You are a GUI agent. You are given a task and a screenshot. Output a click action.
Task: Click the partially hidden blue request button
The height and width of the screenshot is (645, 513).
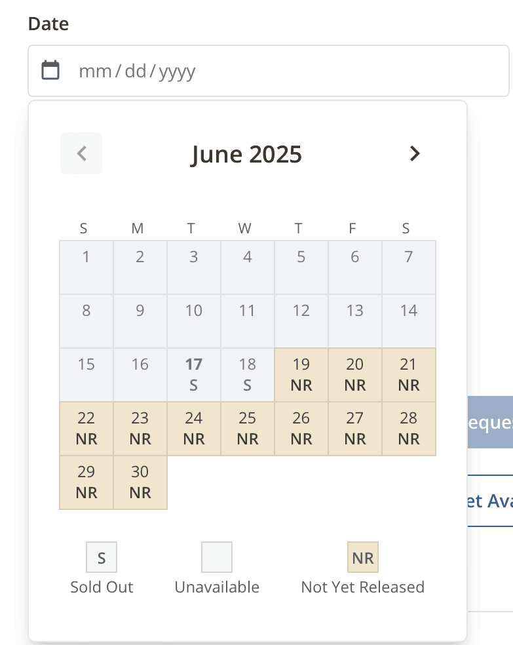(x=490, y=421)
